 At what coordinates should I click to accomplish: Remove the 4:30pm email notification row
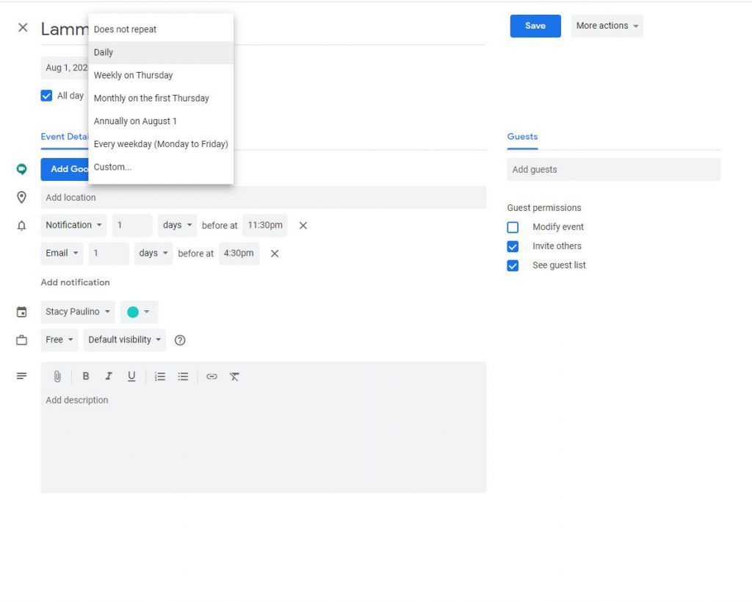pyautogui.click(x=275, y=254)
